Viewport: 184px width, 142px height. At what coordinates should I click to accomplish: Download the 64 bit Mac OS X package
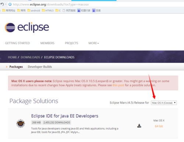(x=159, y=126)
